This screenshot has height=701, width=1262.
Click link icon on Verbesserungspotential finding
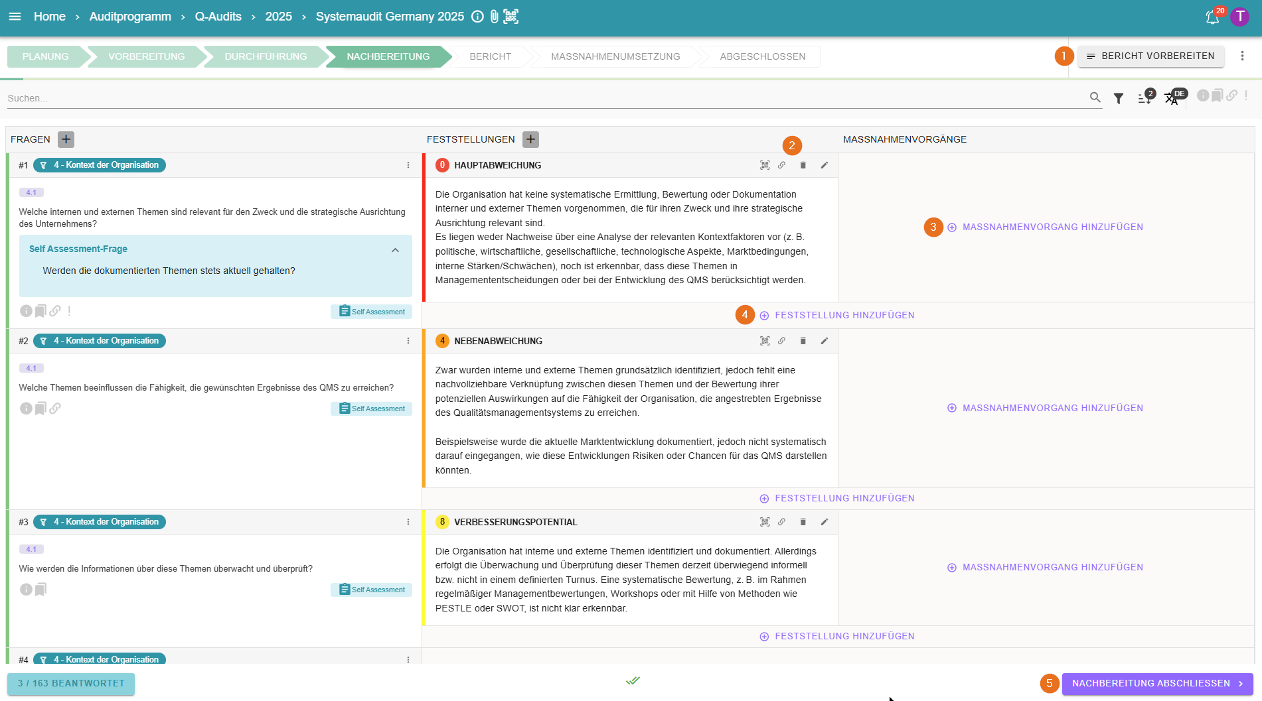click(781, 522)
